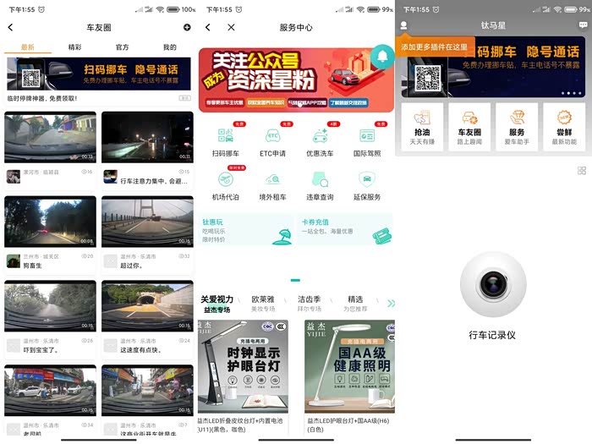Select the 欧莱雅 美妆专场 tab
The height and width of the screenshot is (444, 592).
coord(263,304)
